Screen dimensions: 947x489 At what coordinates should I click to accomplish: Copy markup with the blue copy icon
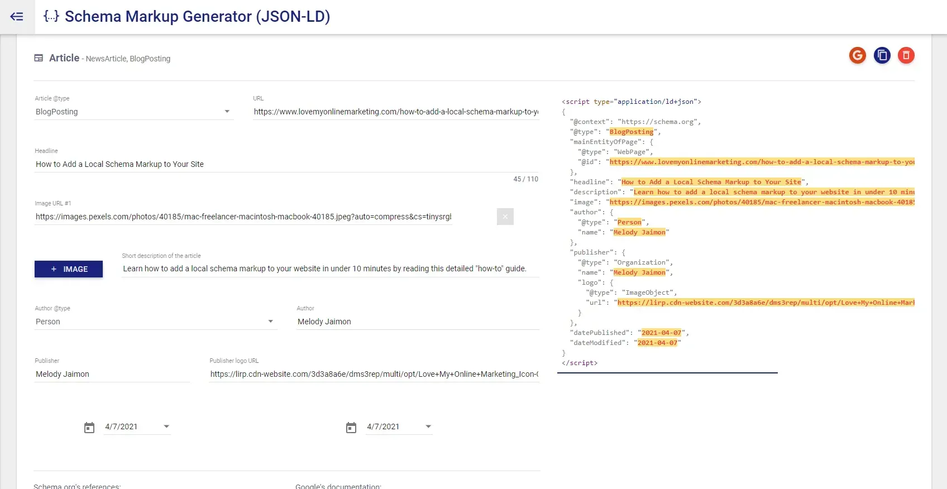882,55
